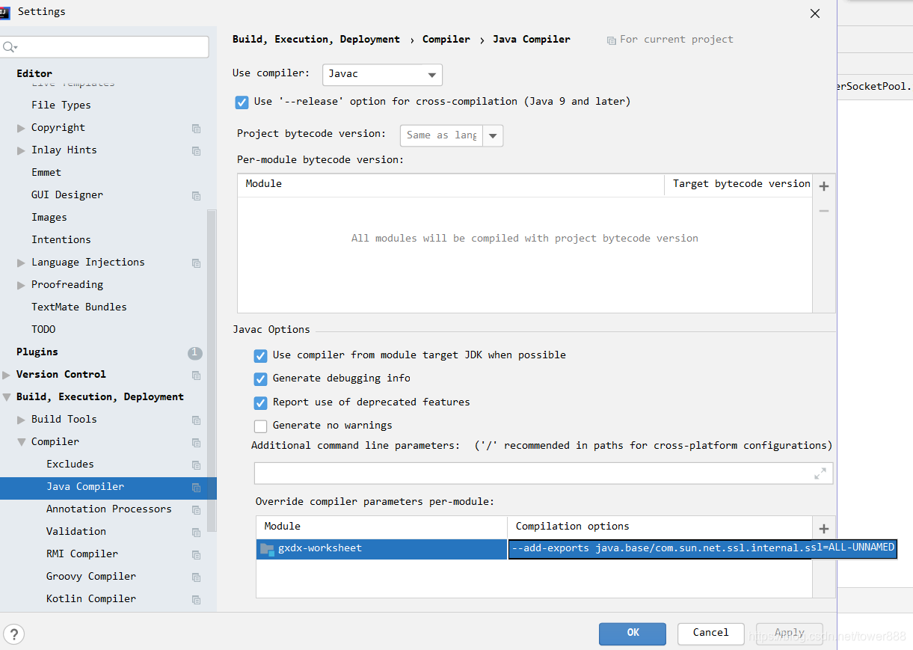Click the Cancel button

click(711, 634)
